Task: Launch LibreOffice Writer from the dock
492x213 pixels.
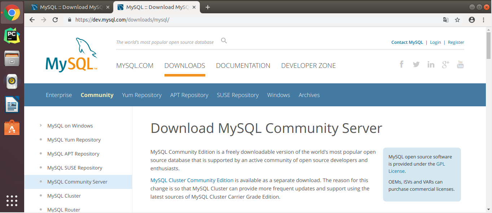Action: [x=12, y=105]
